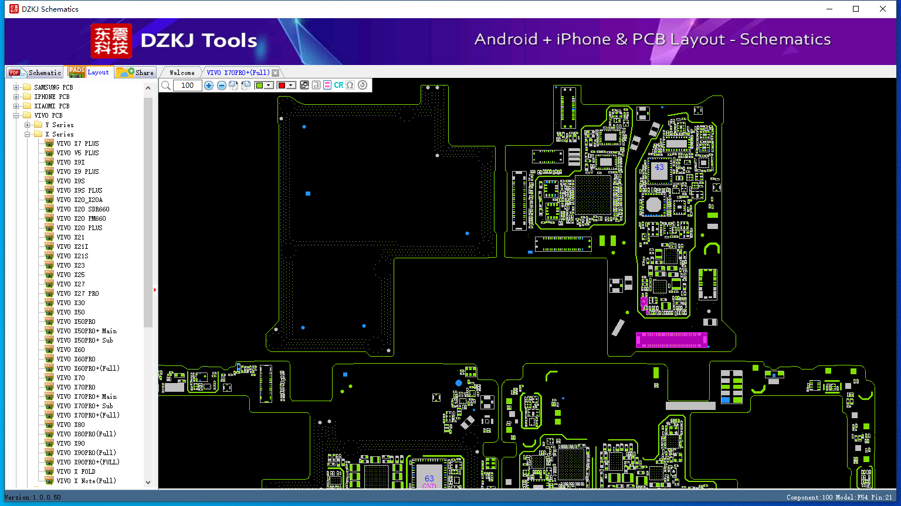Viewport: 901px width, 506px height.
Task: Click the tree panel scroll up arrow
Action: [x=148, y=88]
